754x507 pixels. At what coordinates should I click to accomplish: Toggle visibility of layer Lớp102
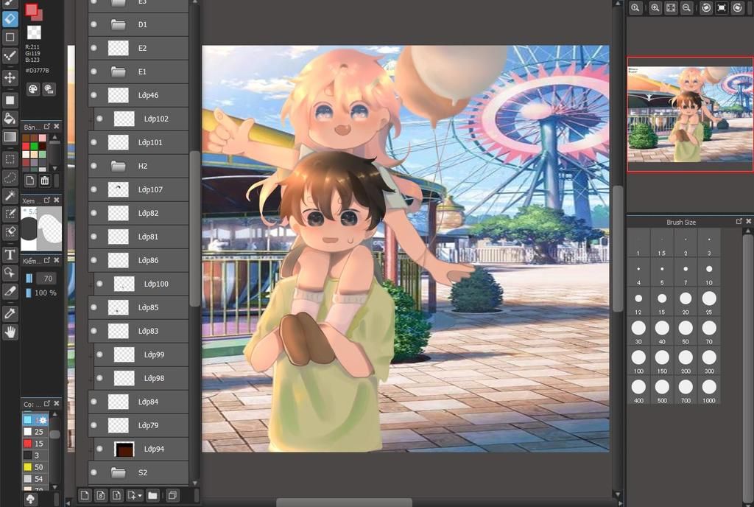[x=99, y=119]
